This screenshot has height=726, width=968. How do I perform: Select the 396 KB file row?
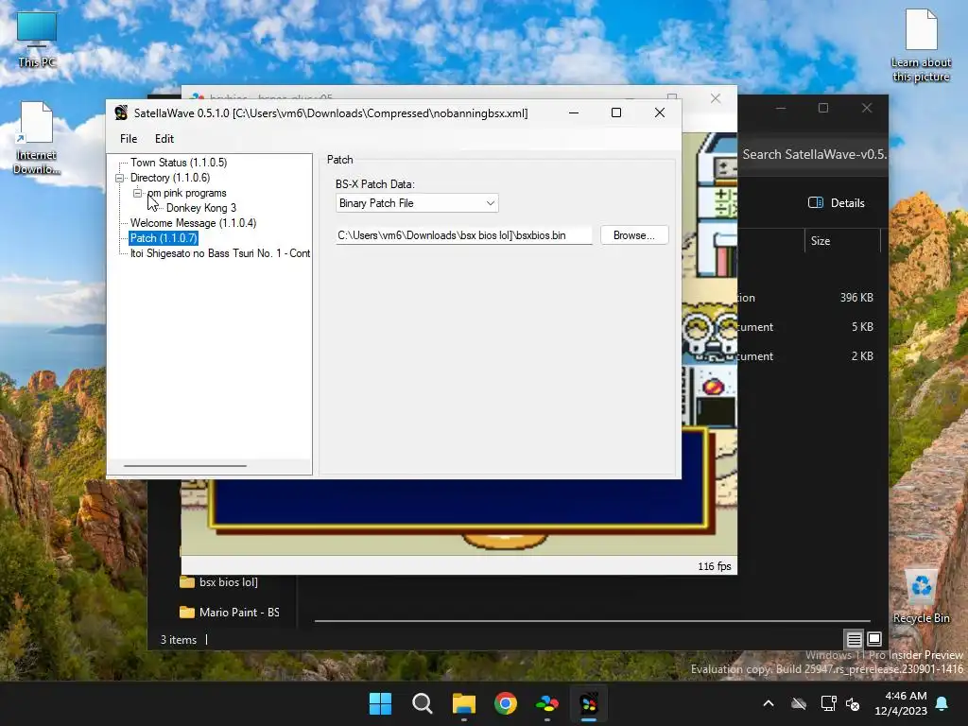click(812, 298)
